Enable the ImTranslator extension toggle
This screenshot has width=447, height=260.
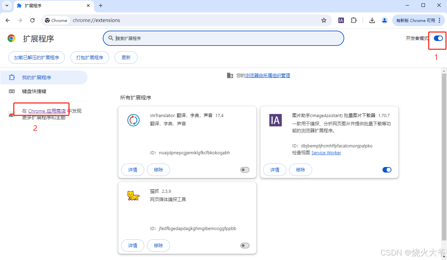[245, 170]
